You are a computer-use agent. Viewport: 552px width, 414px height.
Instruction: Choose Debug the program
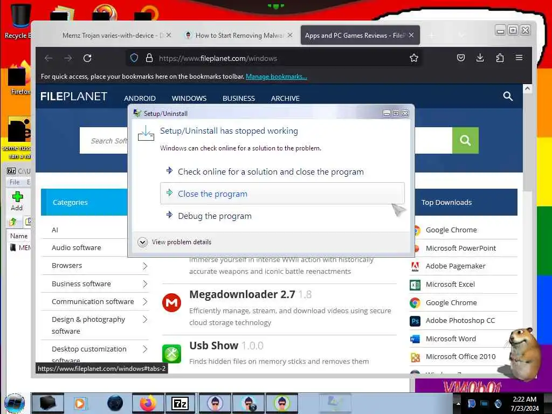pos(282,216)
